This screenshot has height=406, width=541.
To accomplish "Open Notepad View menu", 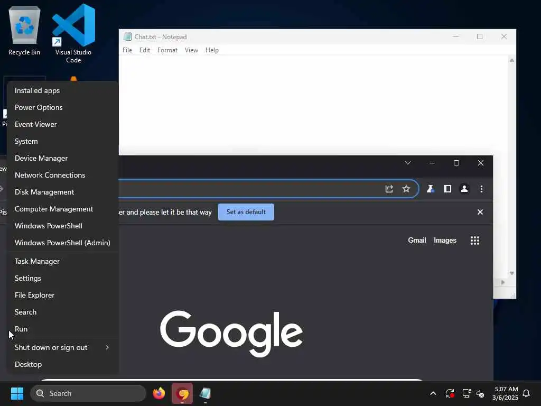I will tap(191, 50).
